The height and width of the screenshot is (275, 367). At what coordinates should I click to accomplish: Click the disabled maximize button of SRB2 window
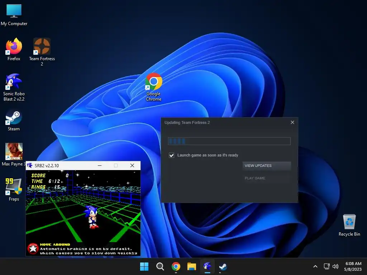(116, 165)
